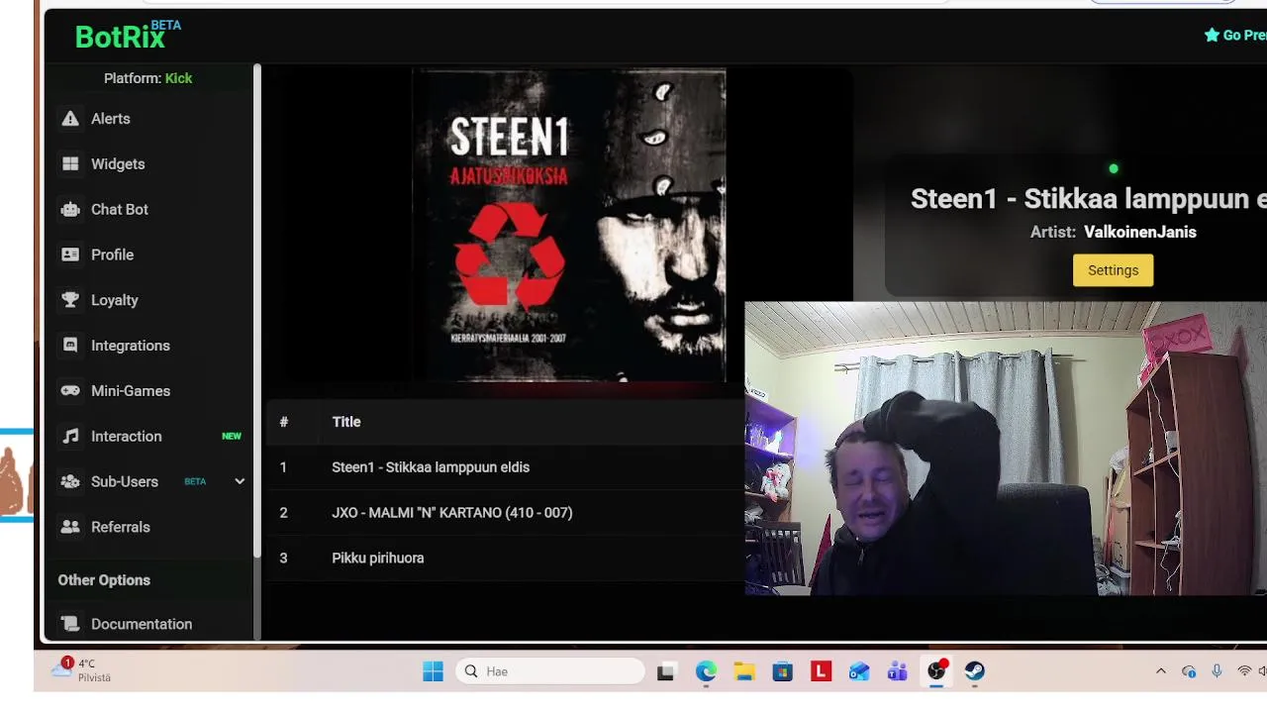This screenshot has width=1267, height=713.
Task: Open Microsoft Store from the taskbar
Action: click(x=783, y=672)
